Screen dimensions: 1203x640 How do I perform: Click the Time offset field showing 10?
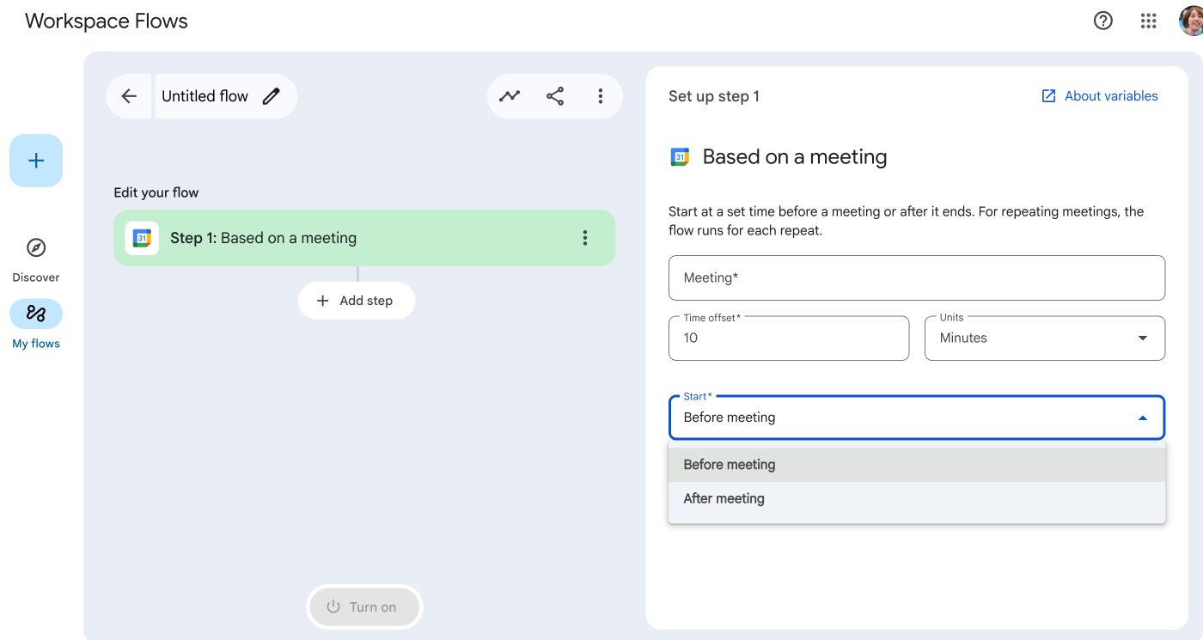(789, 338)
